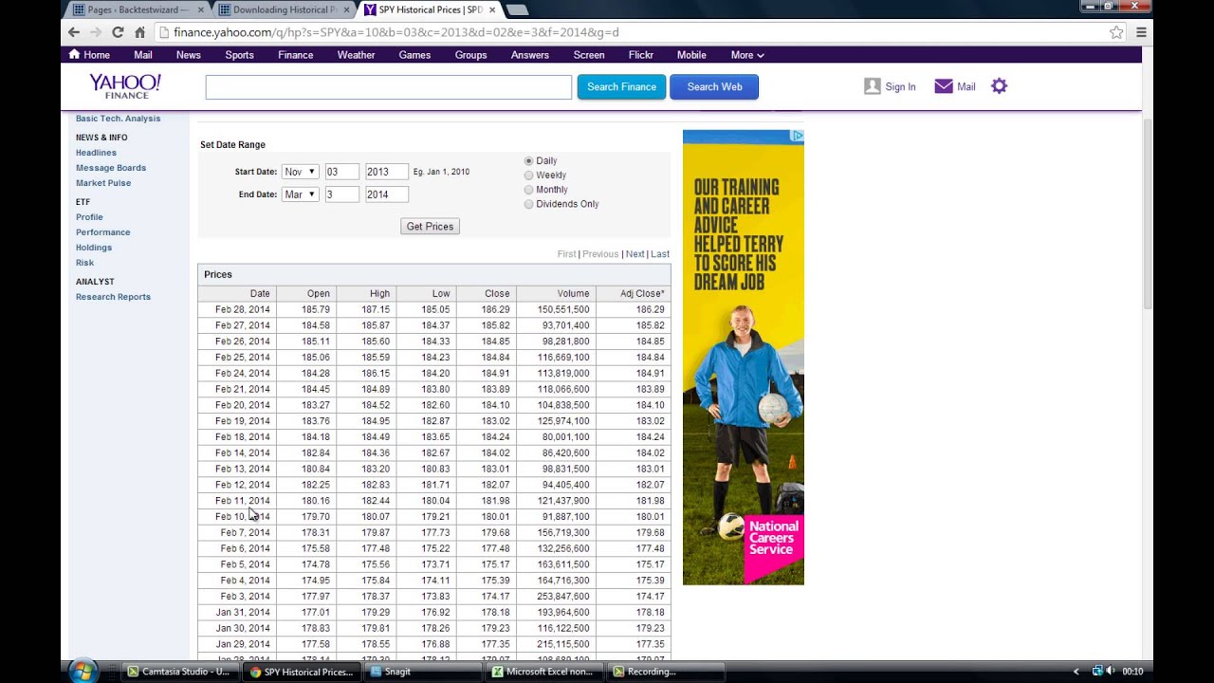The width and height of the screenshot is (1214, 683).
Task: Switch to the Pages Backtestwizard tab
Action: [138, 9]
